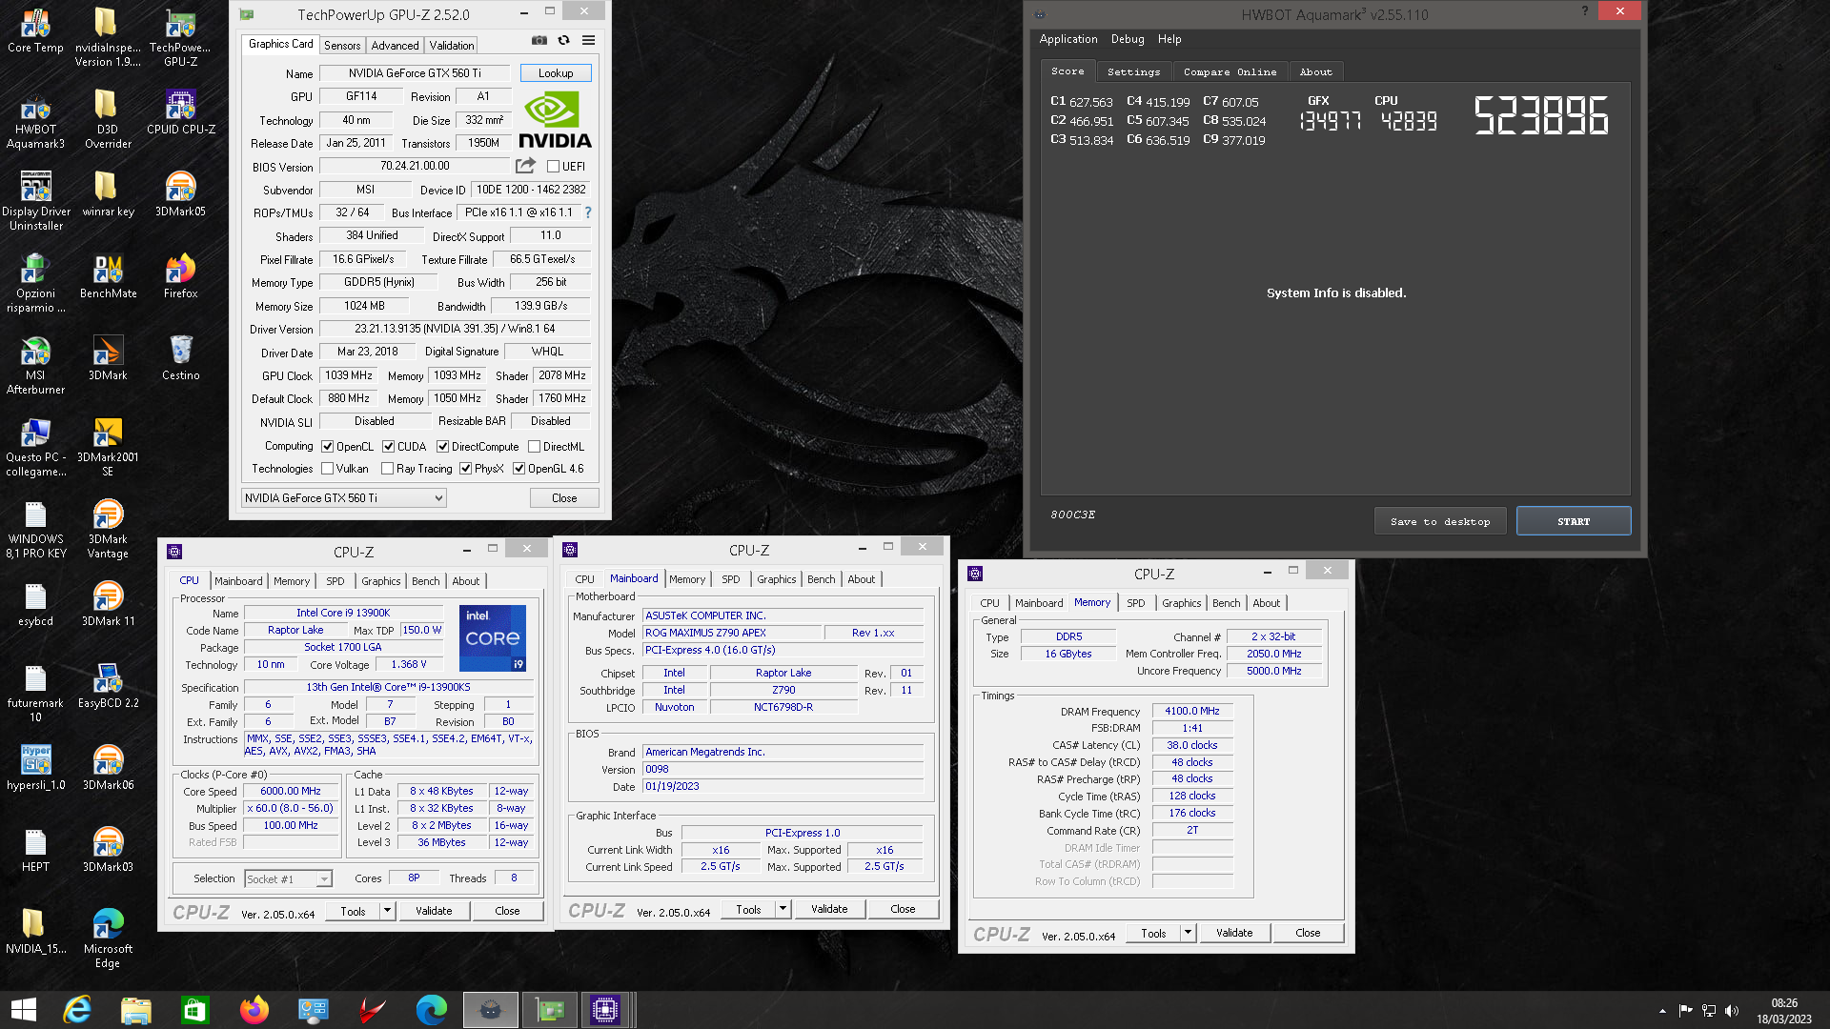The image size is (1830, 1029).
Task: Toggle Vulkan checkbox
Action: click(328, 468)
